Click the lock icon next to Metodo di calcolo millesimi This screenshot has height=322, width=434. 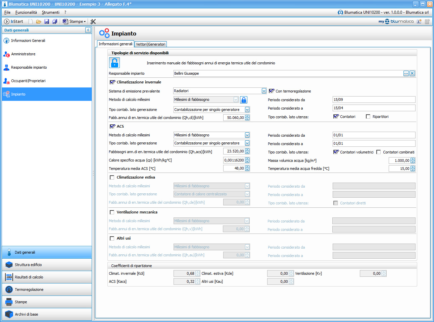tap(244, 100)
